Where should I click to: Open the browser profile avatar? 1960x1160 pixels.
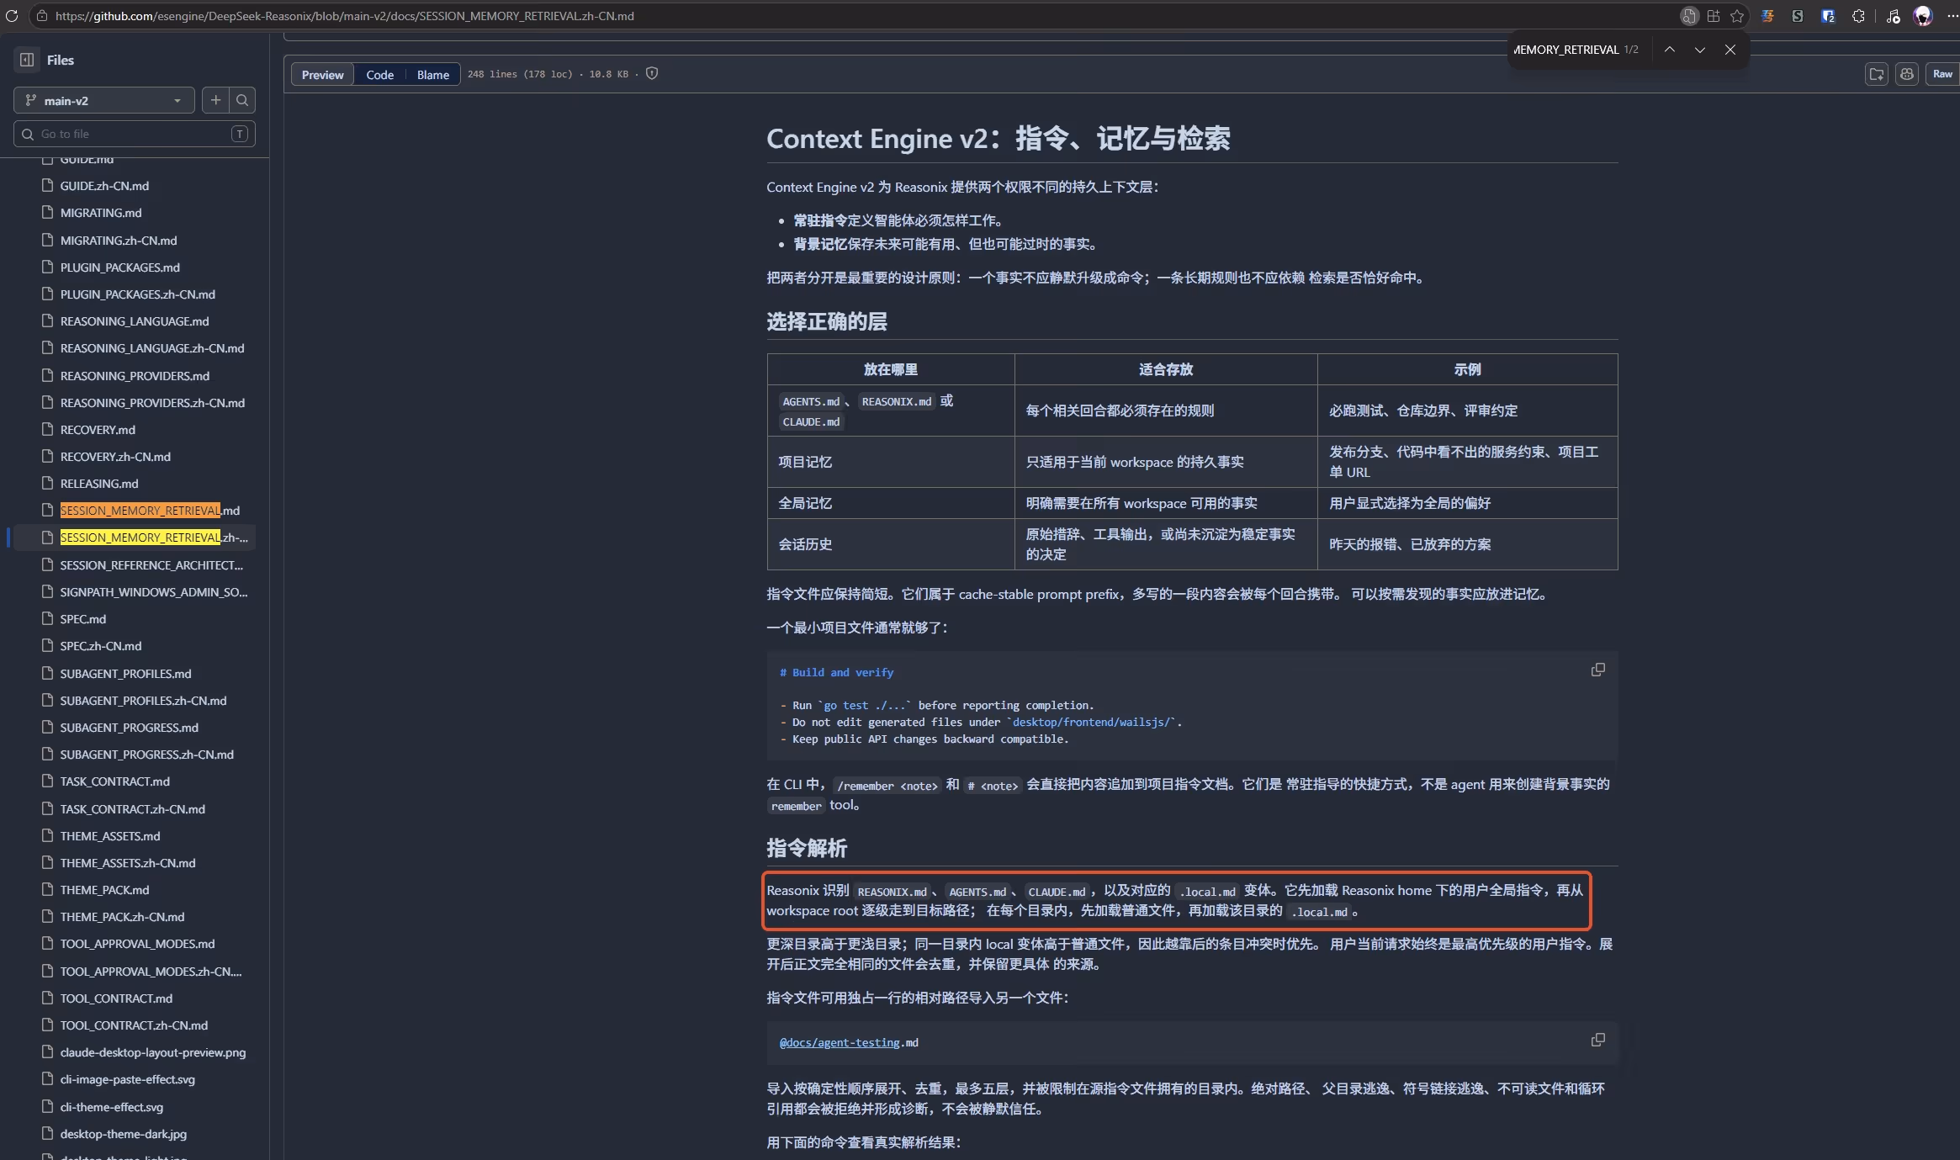1923,16
